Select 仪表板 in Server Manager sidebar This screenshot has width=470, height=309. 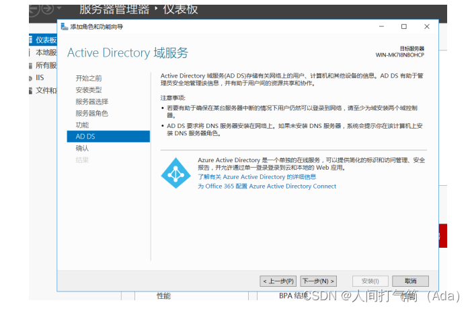point(43,40)
